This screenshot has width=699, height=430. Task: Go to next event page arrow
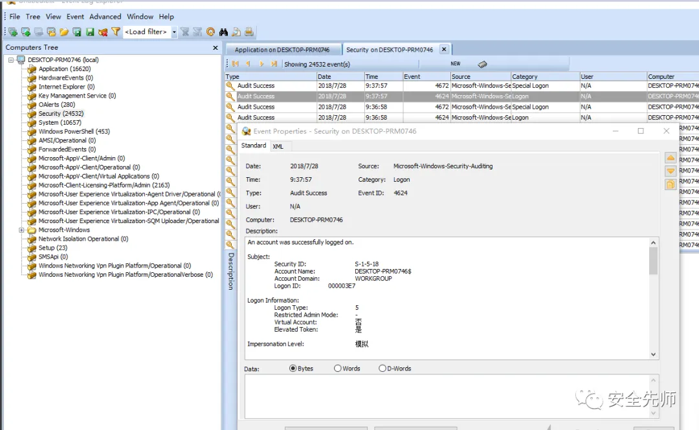pyautogui.click(x=261, y=64)
